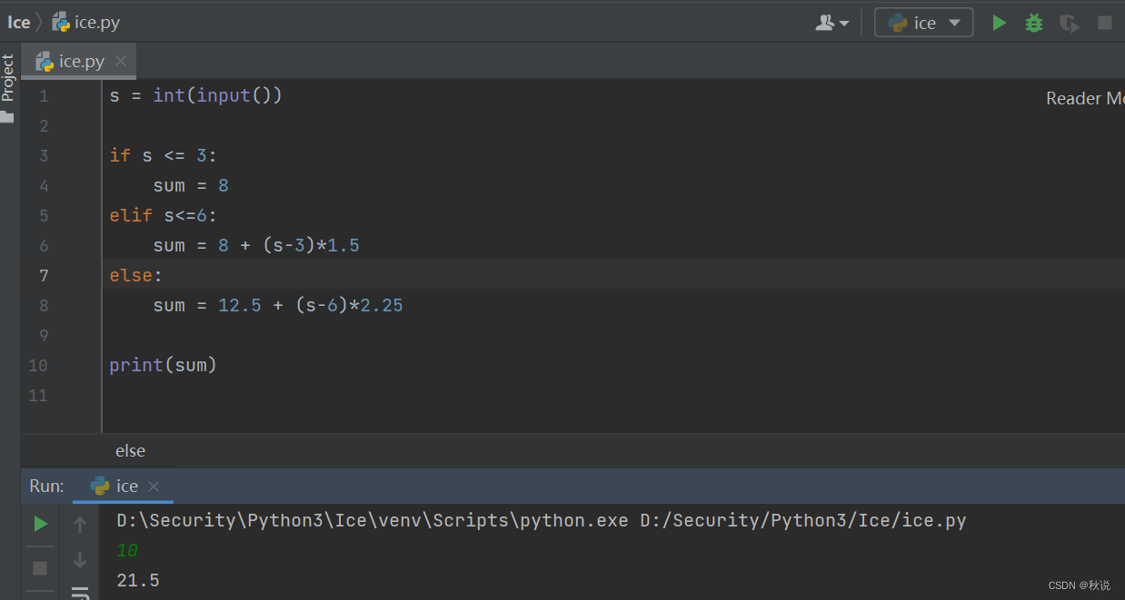Viewport: 1125px width, 600px height.
Task: Click on the 'if s <= 3:' line
Action: pyautogui.click(x=164, y=155)
